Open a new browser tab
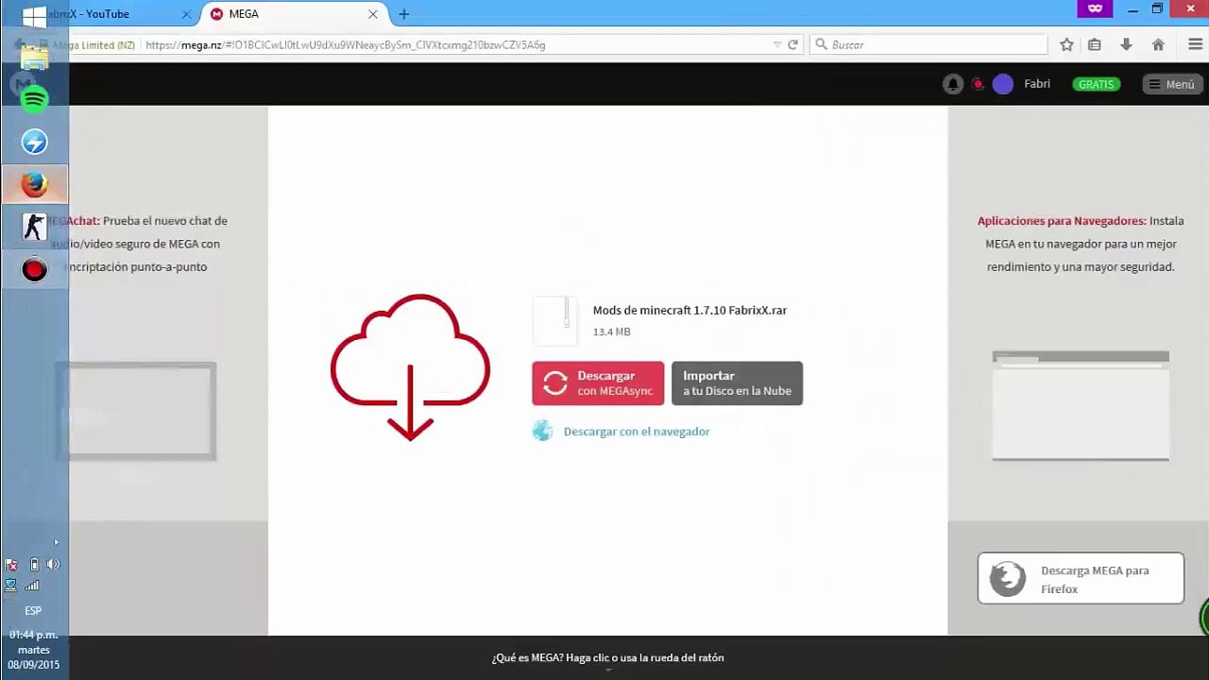1209x680 pixels. (404, 14)
